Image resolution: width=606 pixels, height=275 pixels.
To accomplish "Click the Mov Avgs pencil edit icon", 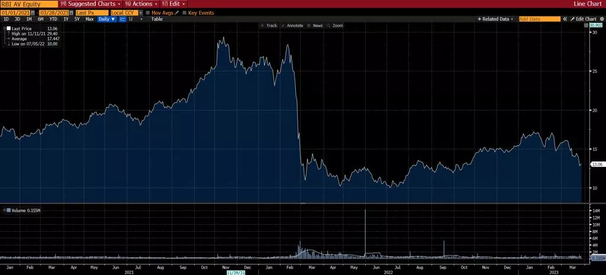I will tap(176, 12).
